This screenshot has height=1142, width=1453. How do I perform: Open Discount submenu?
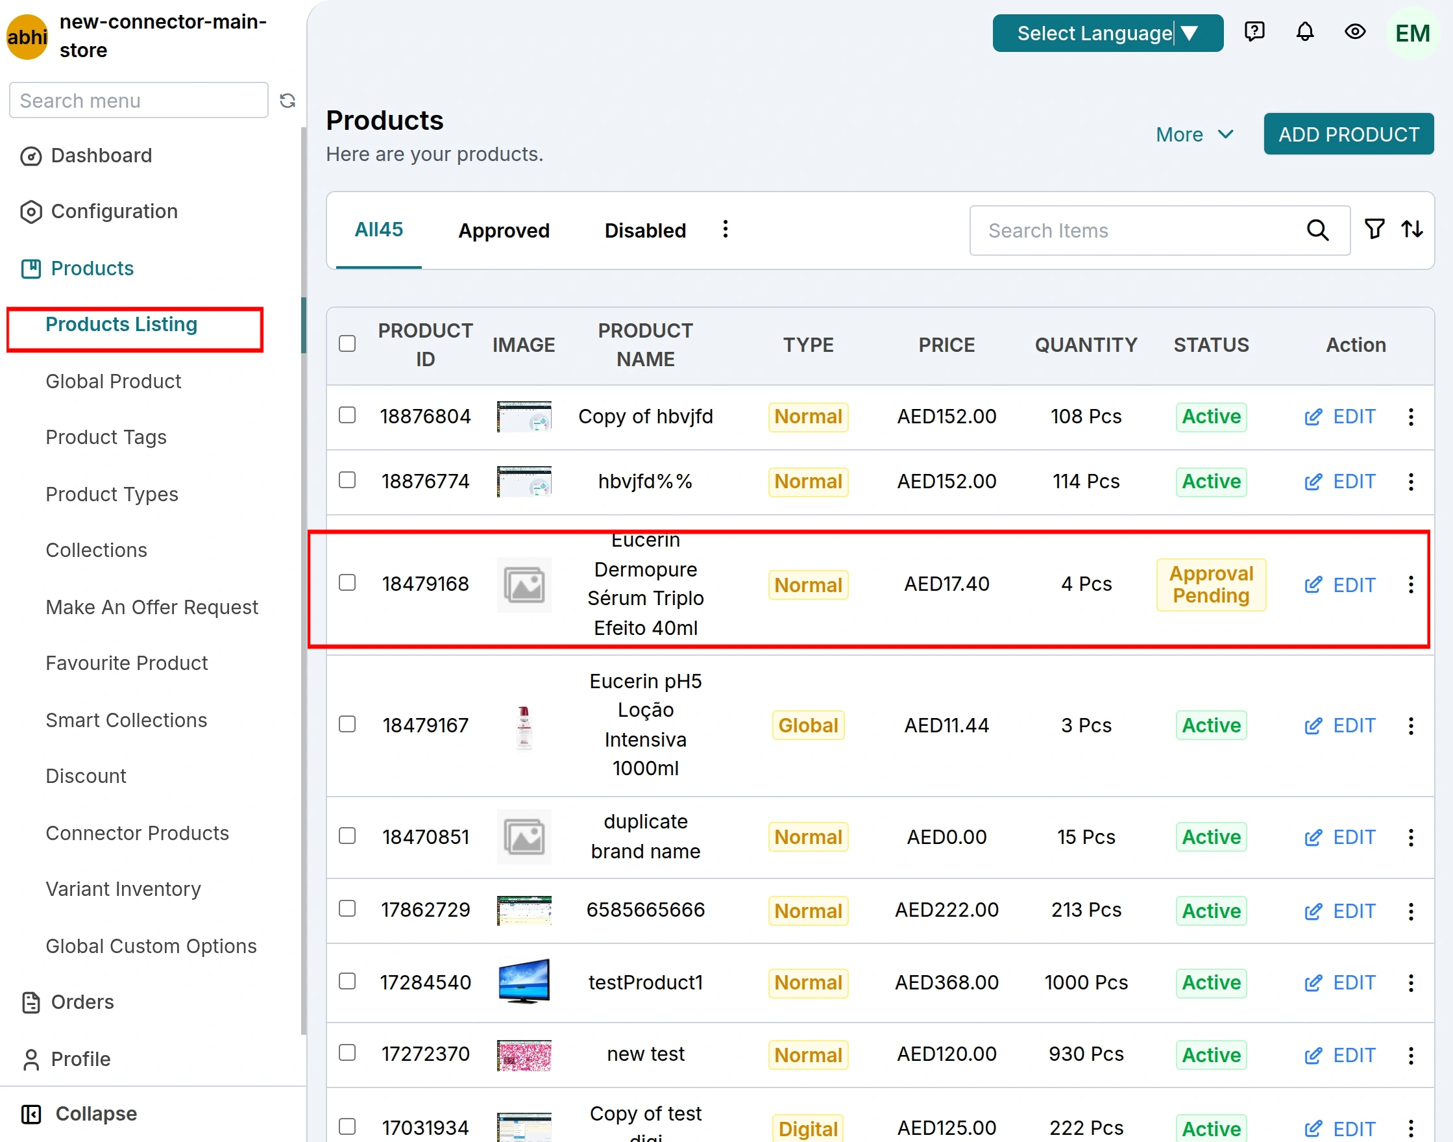86,776
